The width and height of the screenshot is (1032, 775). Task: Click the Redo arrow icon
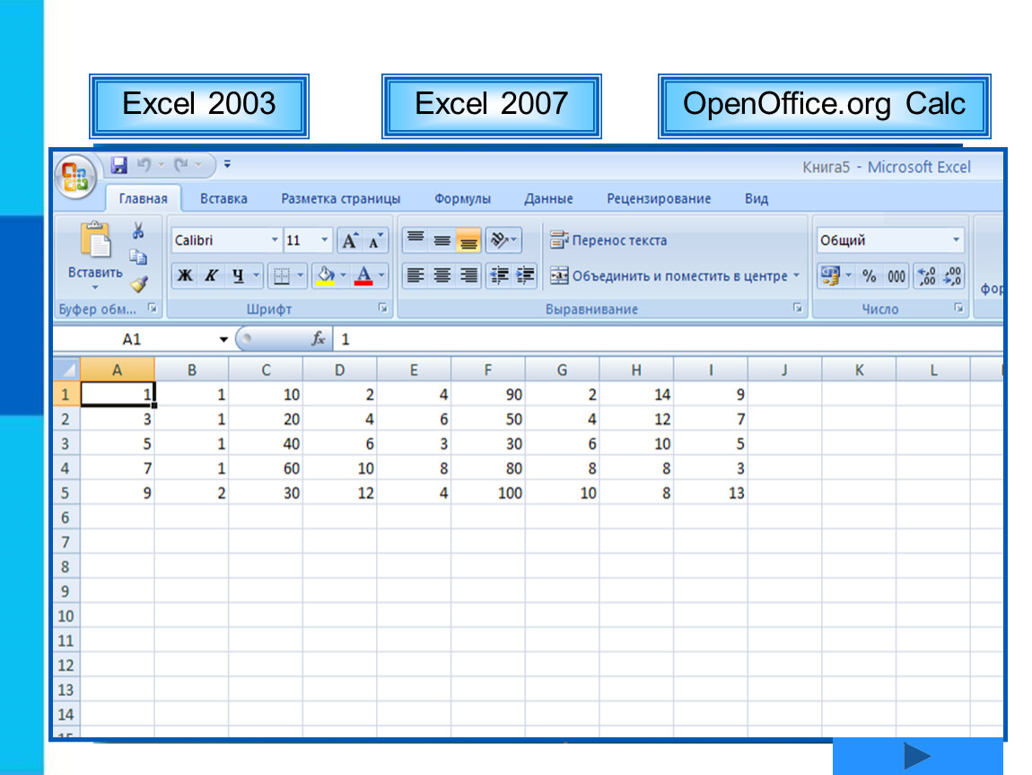(x=181, y=164)
